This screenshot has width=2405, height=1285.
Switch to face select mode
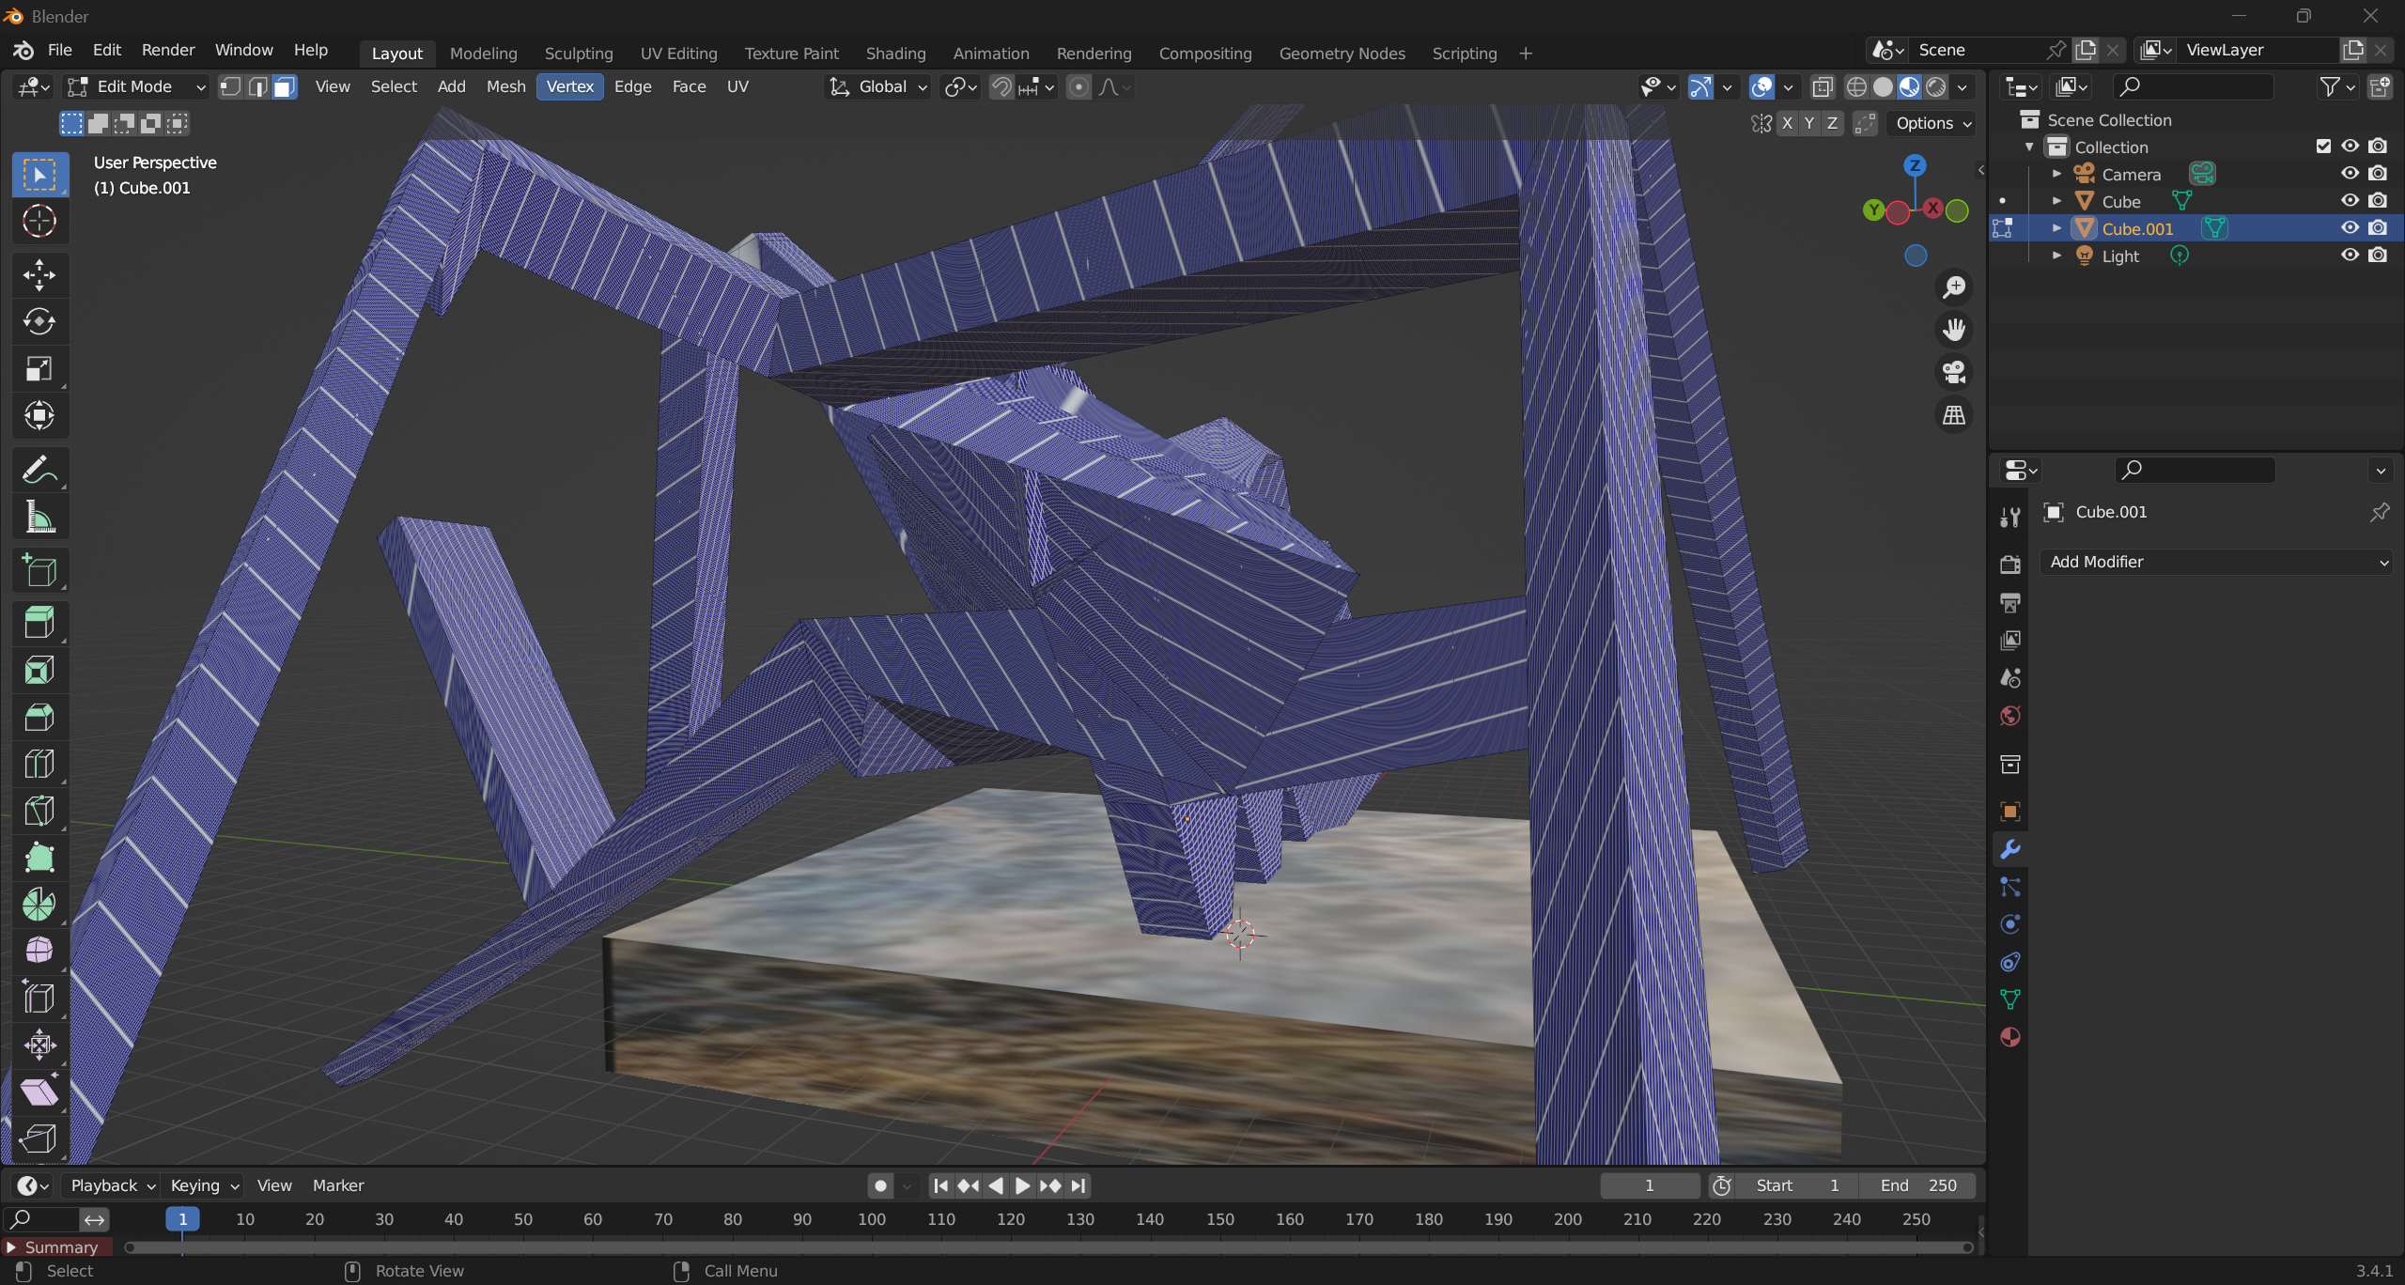coord(285,87)
